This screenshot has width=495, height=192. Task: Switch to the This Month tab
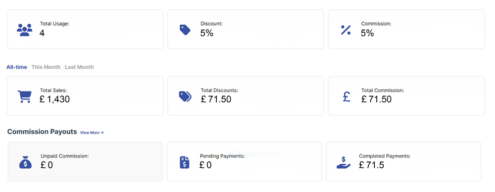[46, 67]
